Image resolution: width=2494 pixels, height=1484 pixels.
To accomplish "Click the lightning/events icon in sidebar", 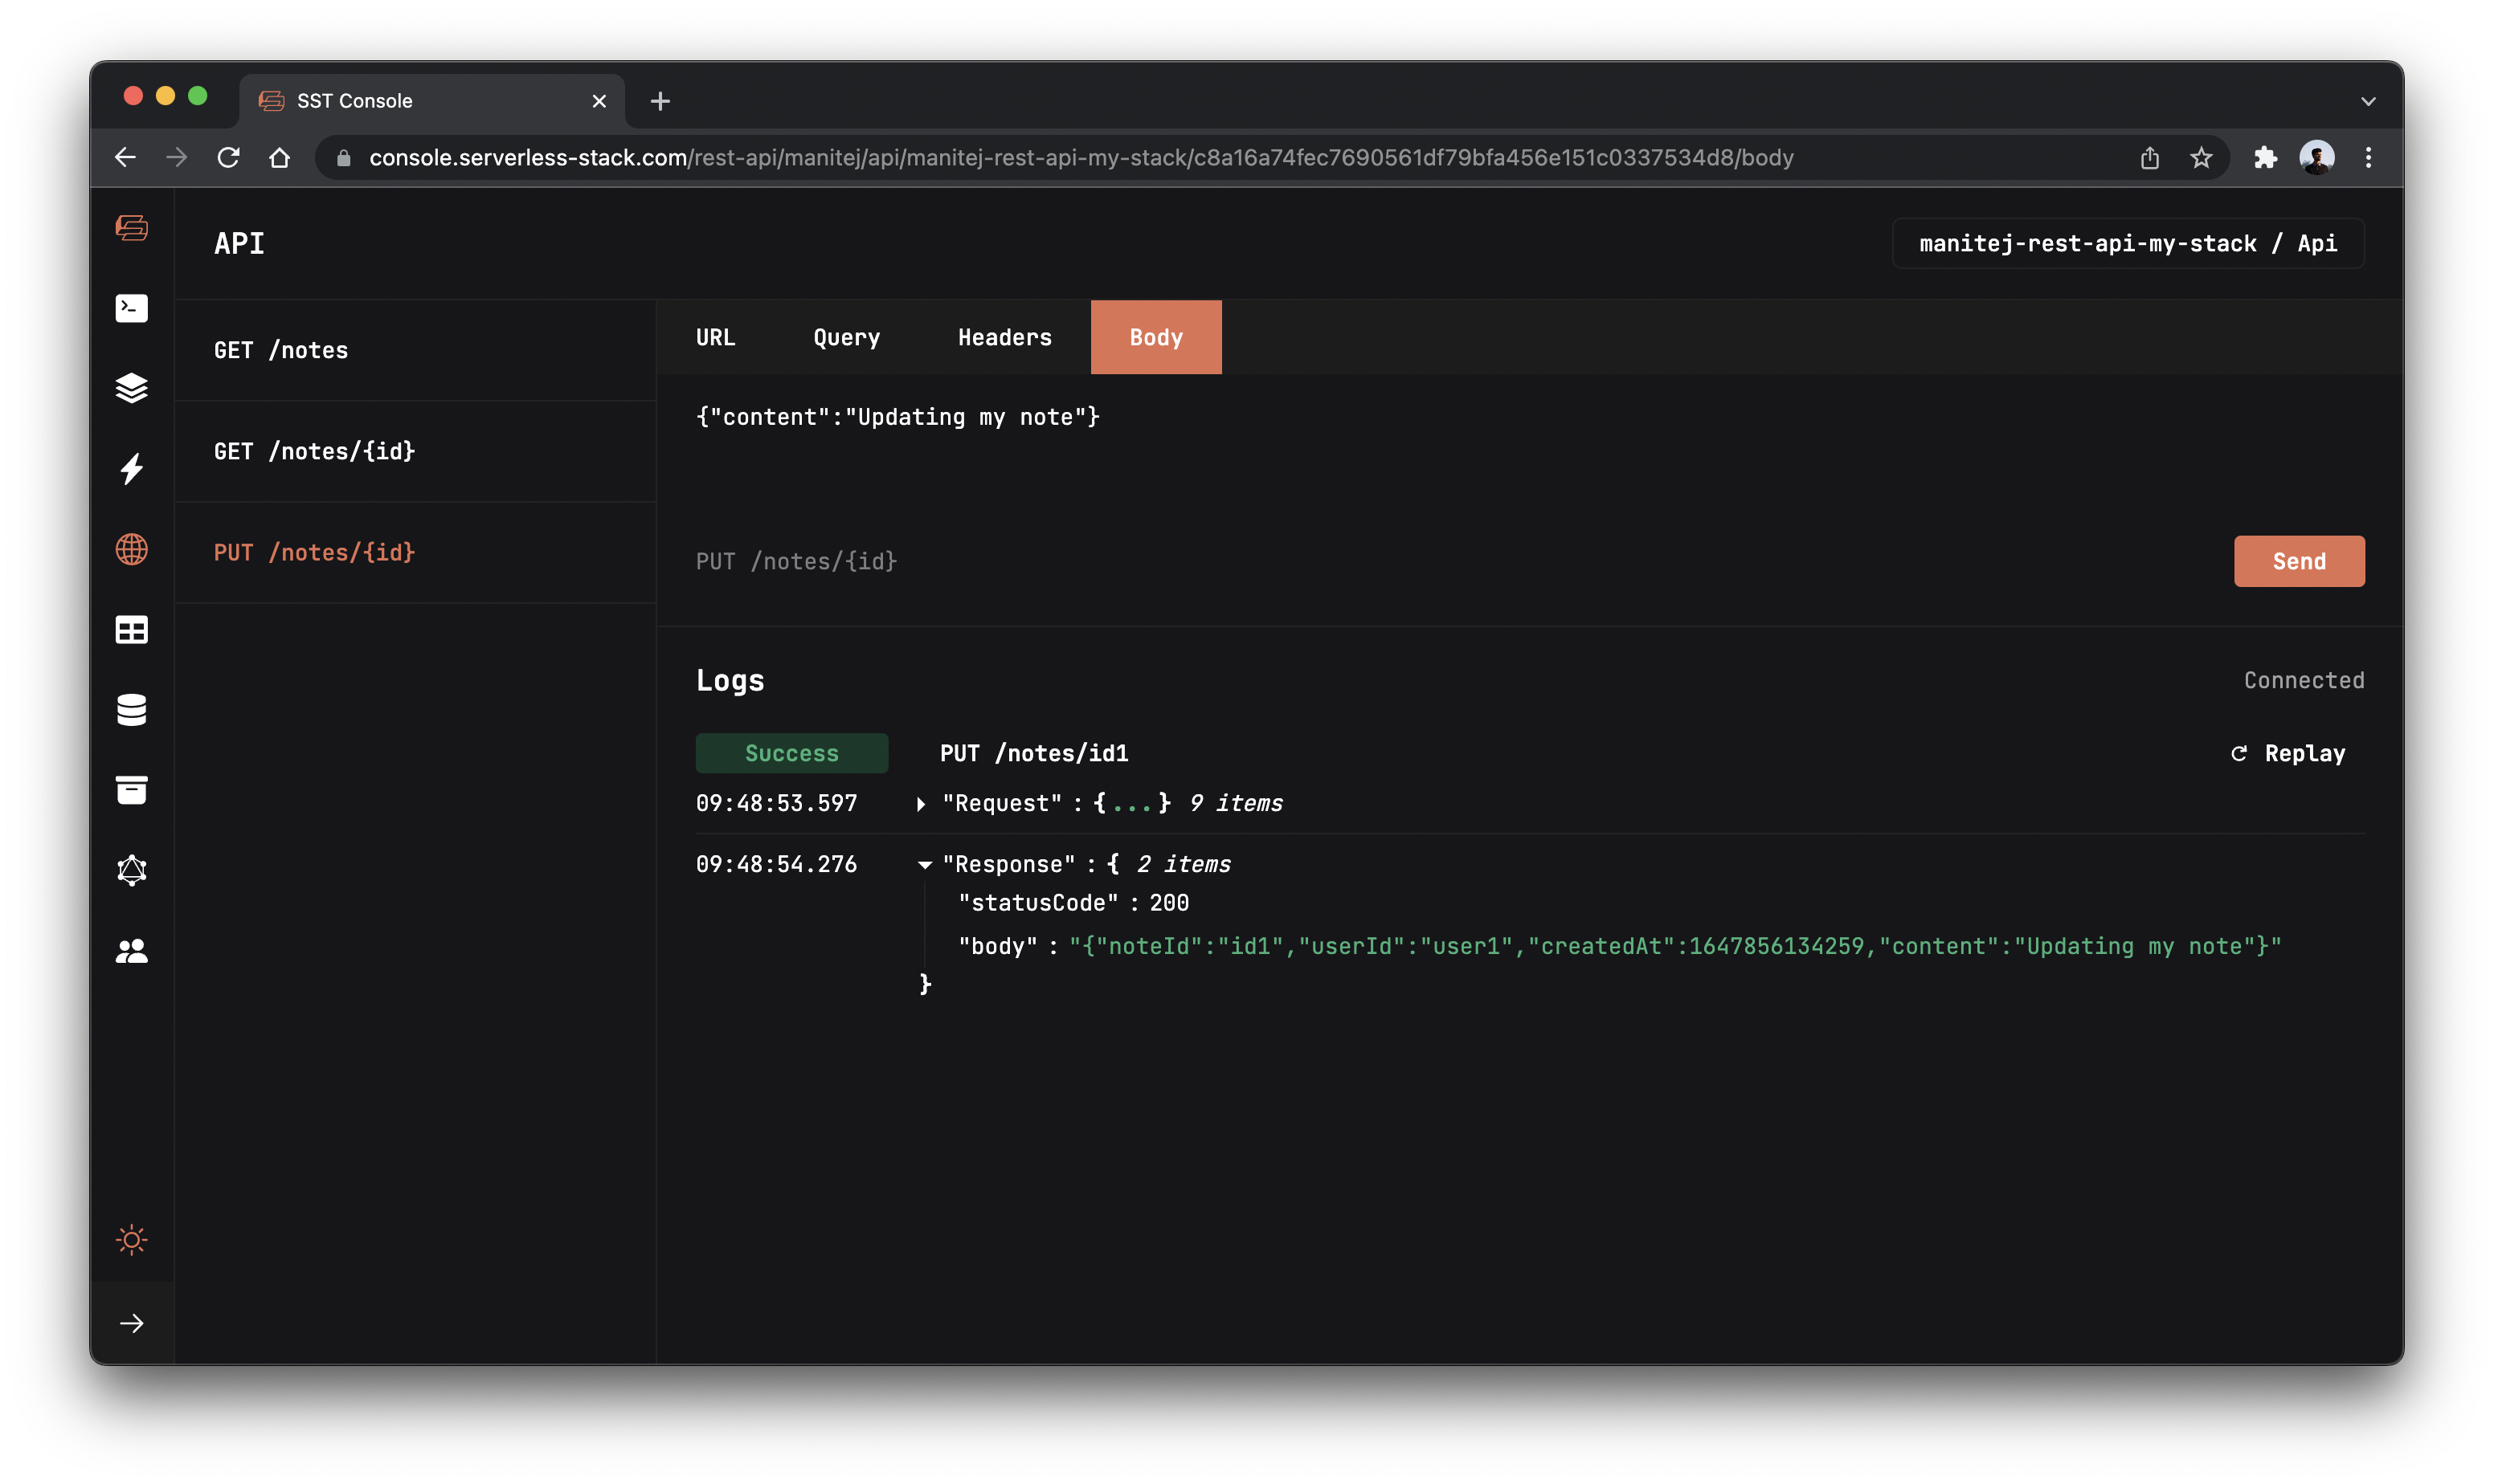I will (x=133, y=468).
